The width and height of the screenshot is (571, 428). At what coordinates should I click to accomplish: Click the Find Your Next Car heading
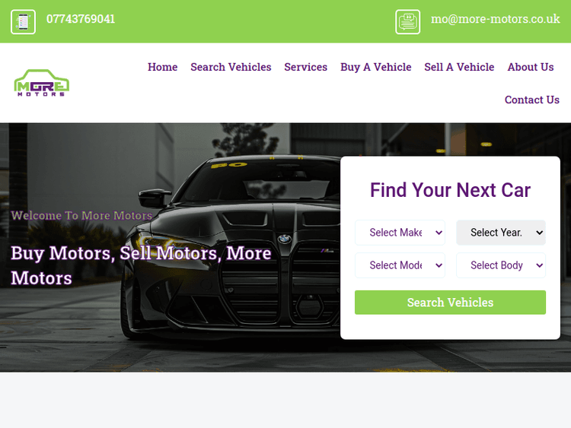[x=450, y=190]
